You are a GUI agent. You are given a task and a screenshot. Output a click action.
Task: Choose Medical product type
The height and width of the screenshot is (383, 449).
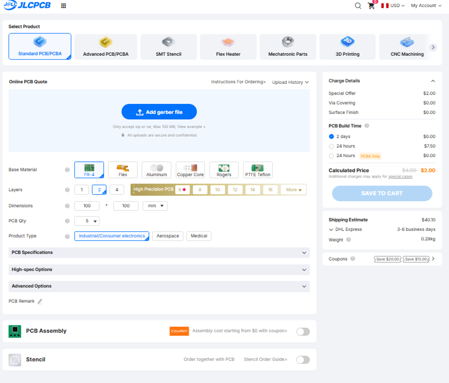[x=199, y=236]
